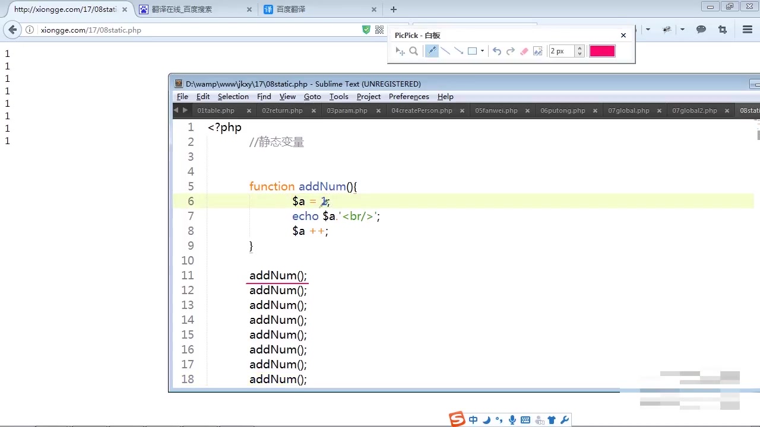Image resolution: width=760 pixels, height=427 pixels.
Task: Open the browser hamburger menu
Action: coord(748,30)
